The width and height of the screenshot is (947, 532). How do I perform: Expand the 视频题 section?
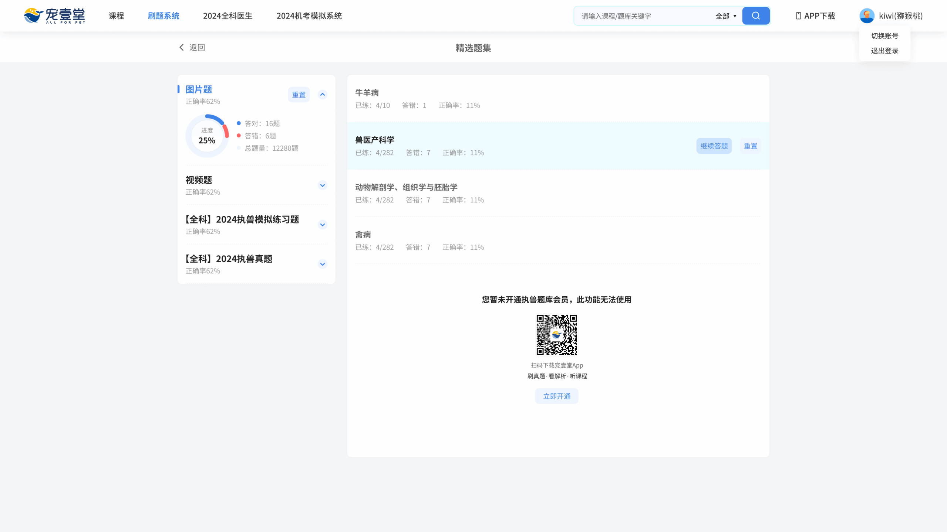(323, 185)
